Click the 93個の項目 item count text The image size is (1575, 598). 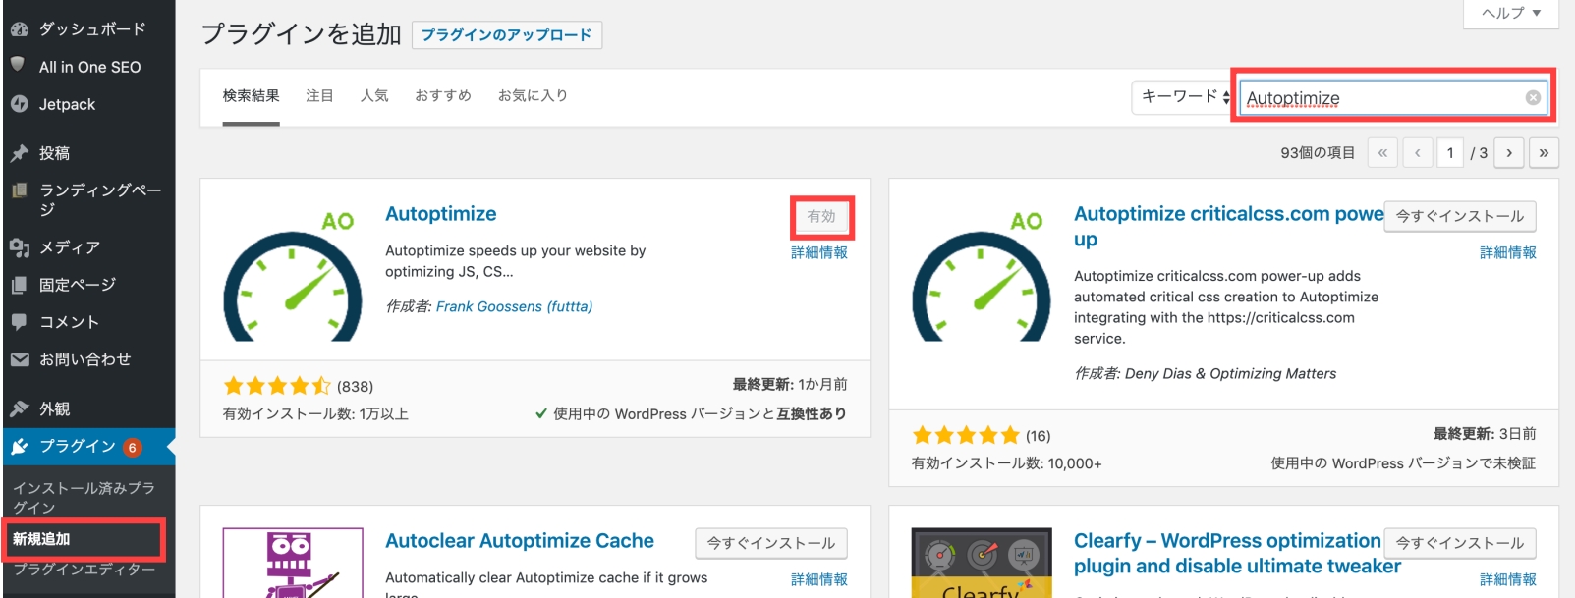[x=1318, y=153]
